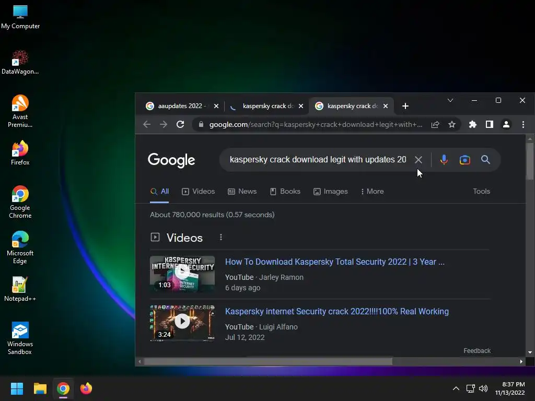Open the Windows Start menu

tap(17, 388)
